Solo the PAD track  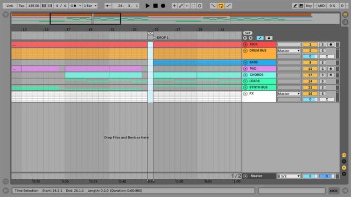point(322,69)
